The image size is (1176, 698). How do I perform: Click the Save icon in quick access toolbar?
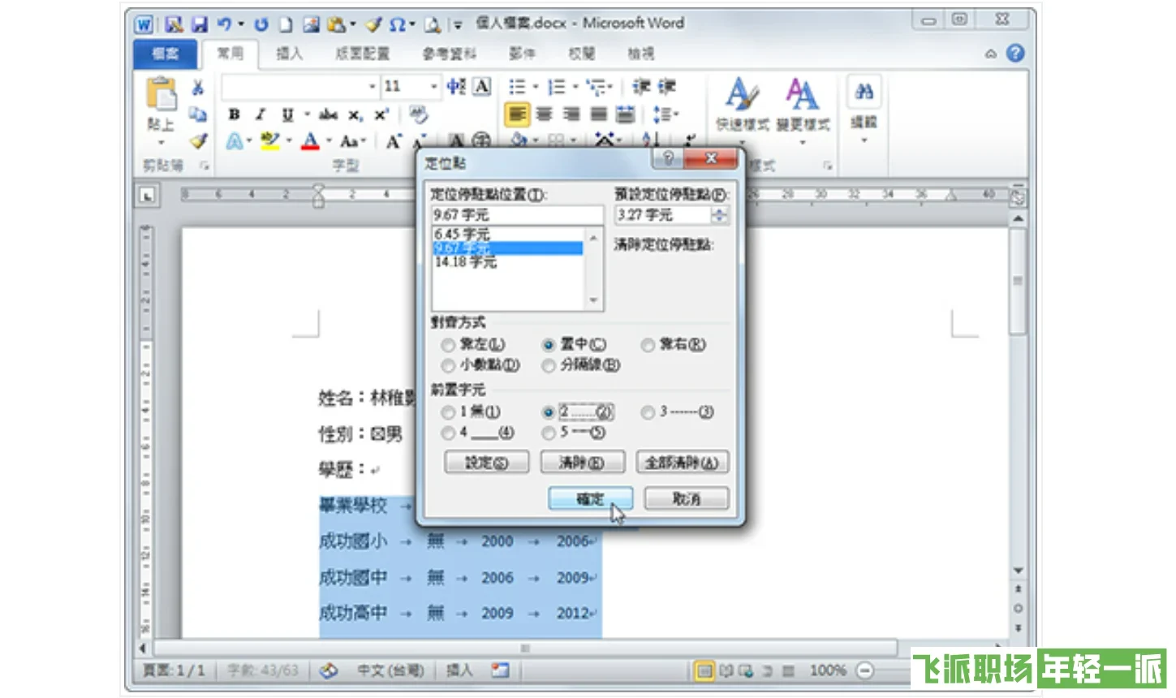pyautogui.click(x=200, y=24)
